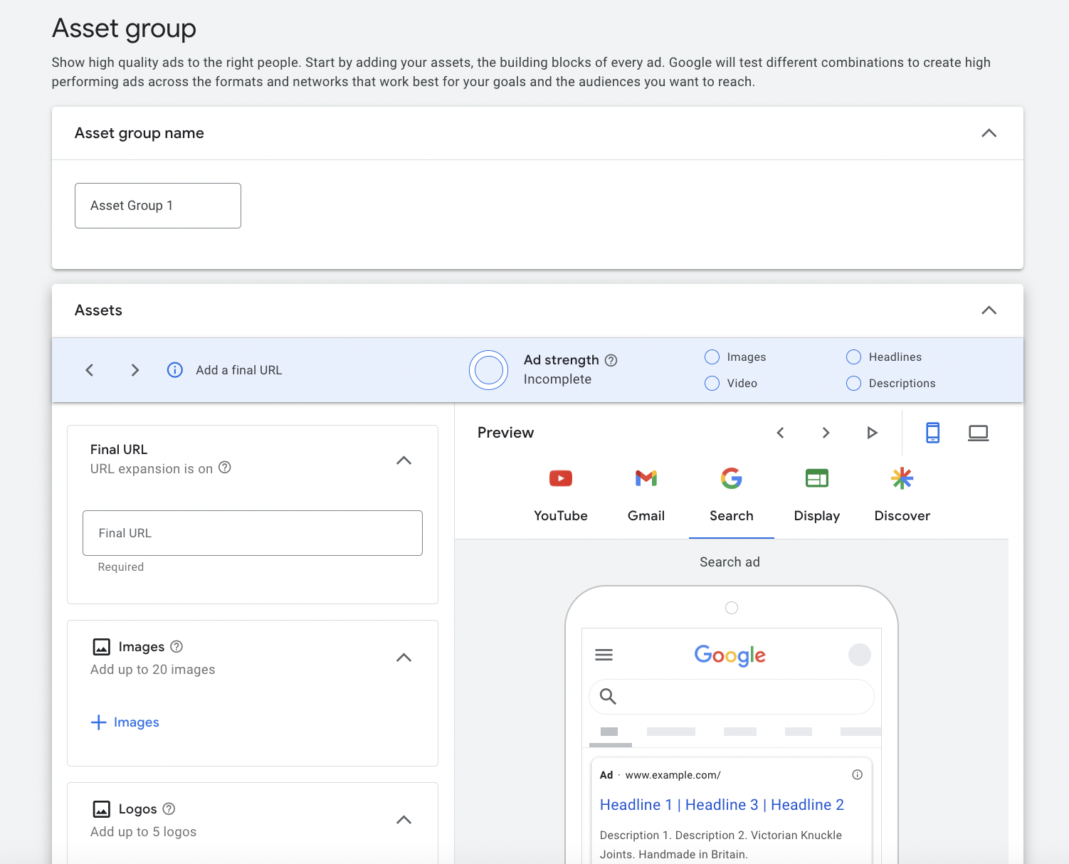This screenshot has height=864, width=1069.
Task: Collapse the Final URL card
Action: click(404, 460)
